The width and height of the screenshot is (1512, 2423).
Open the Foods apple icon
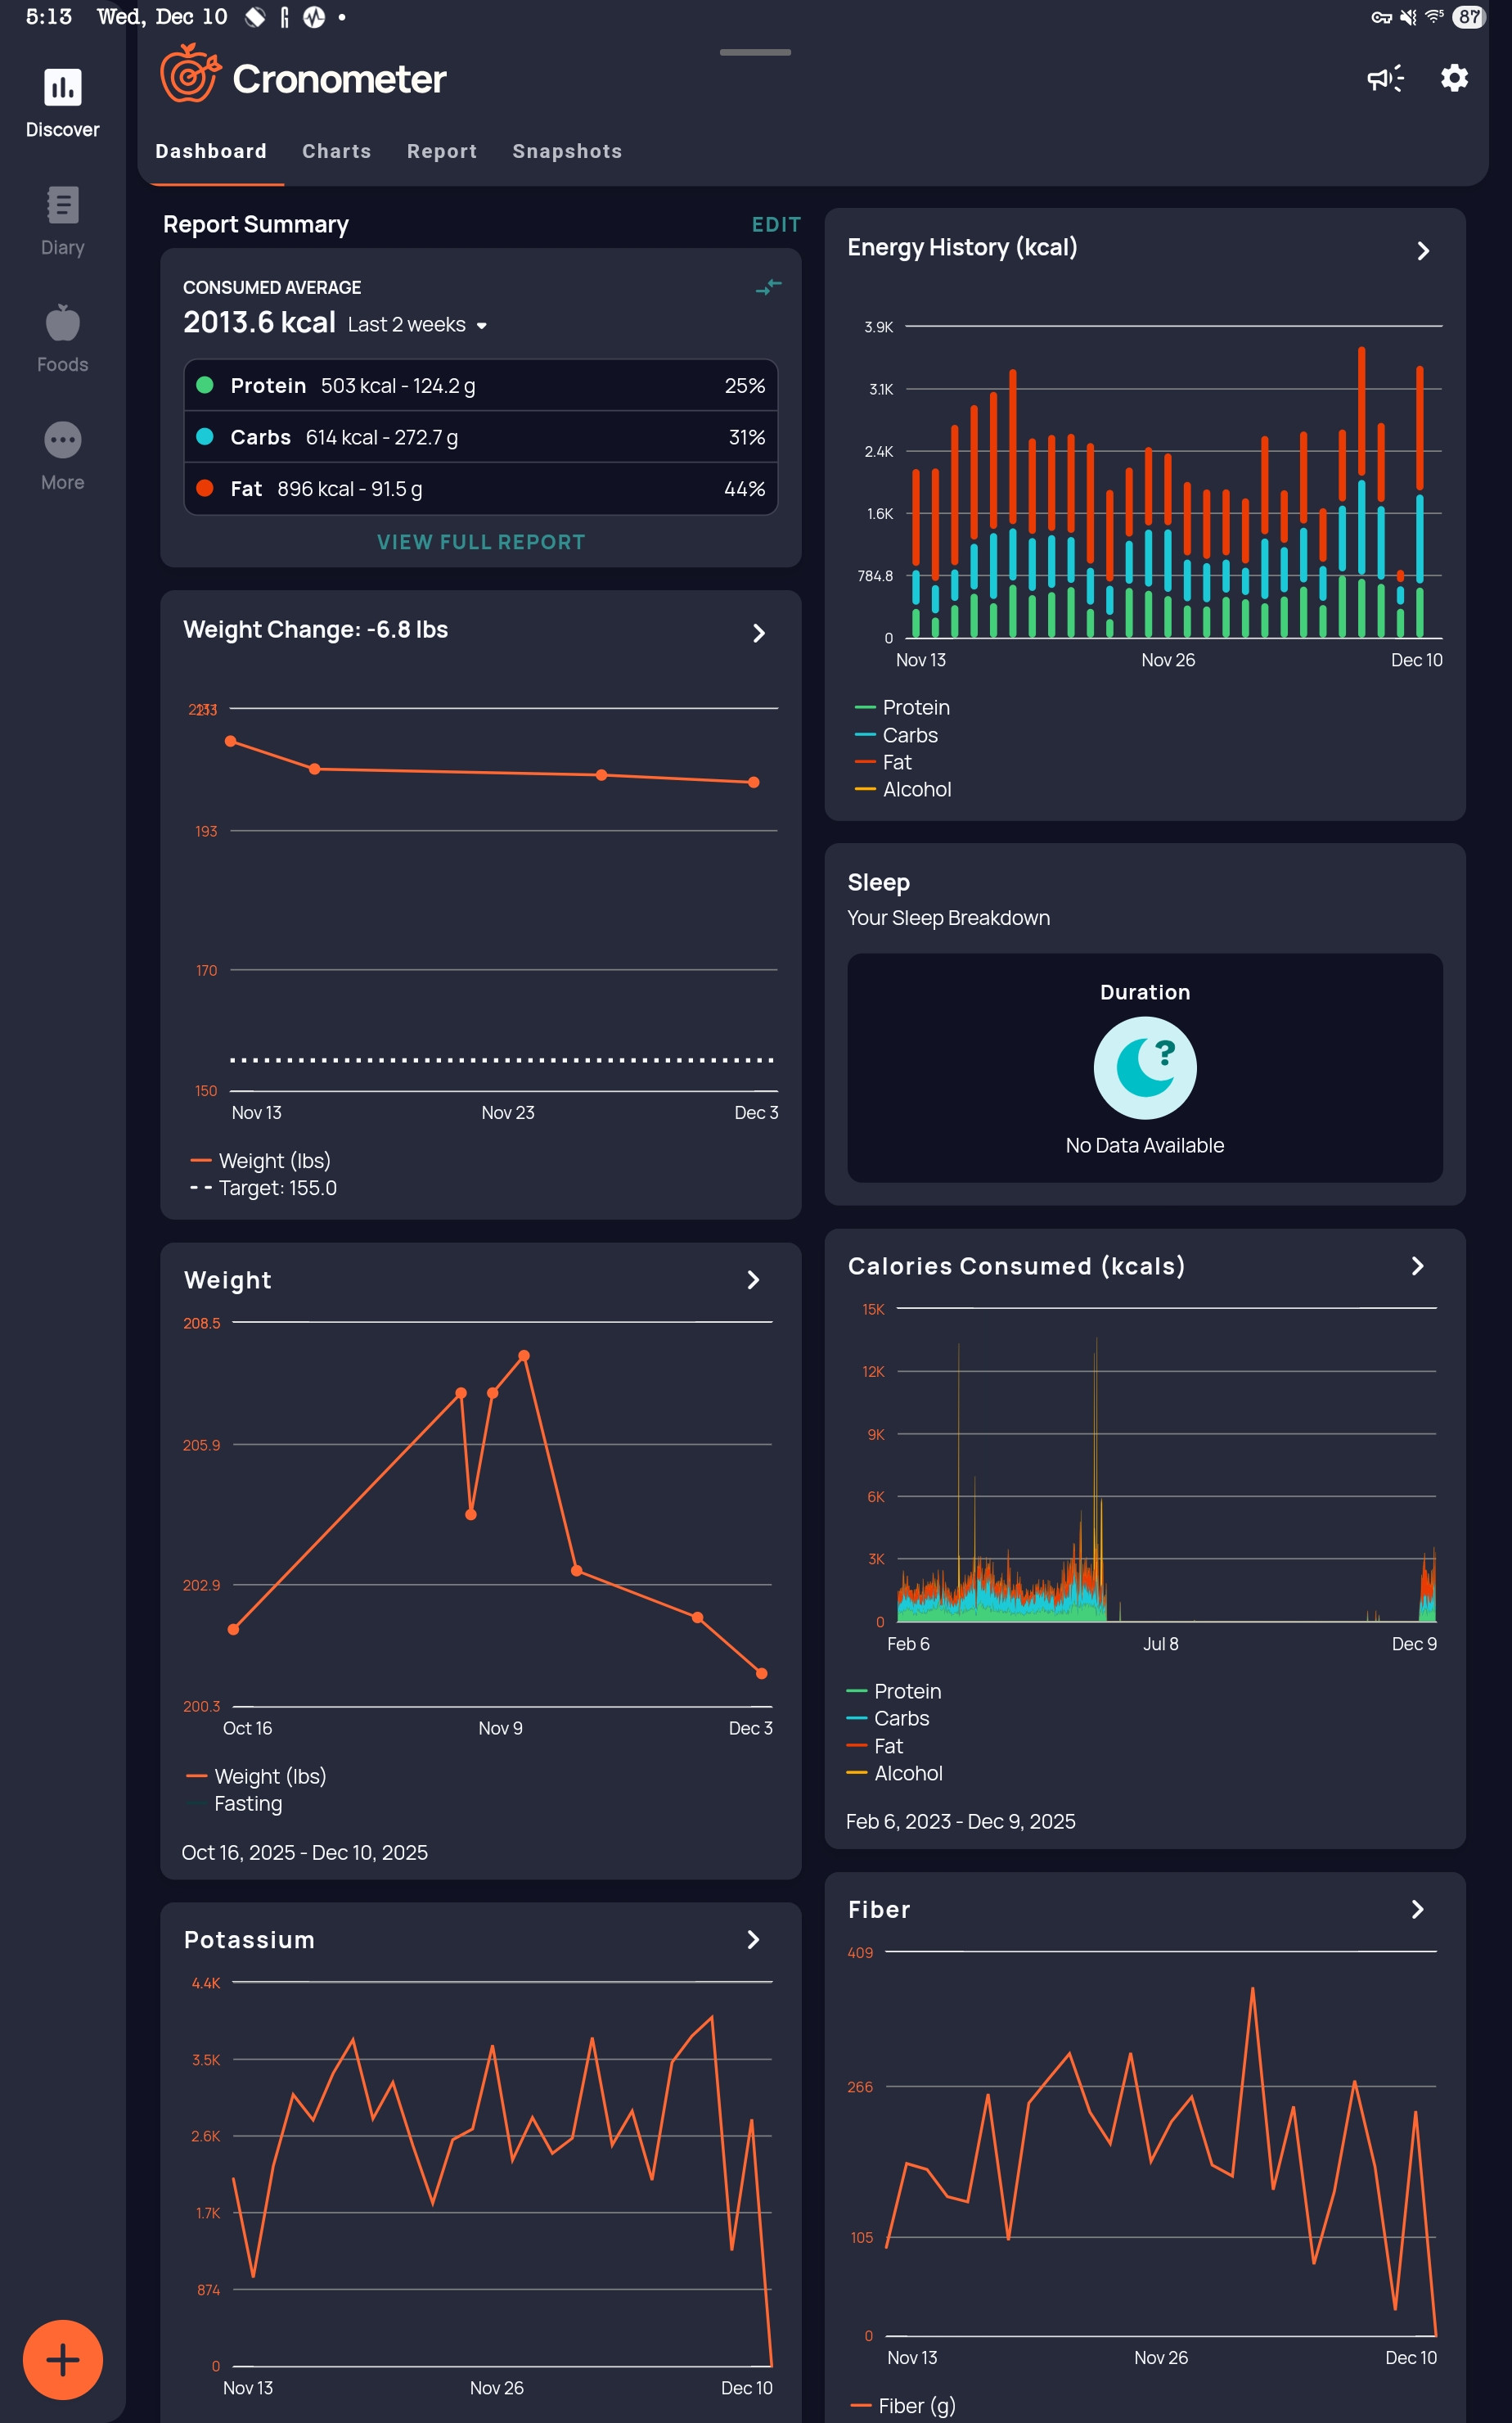click(62, 323)
